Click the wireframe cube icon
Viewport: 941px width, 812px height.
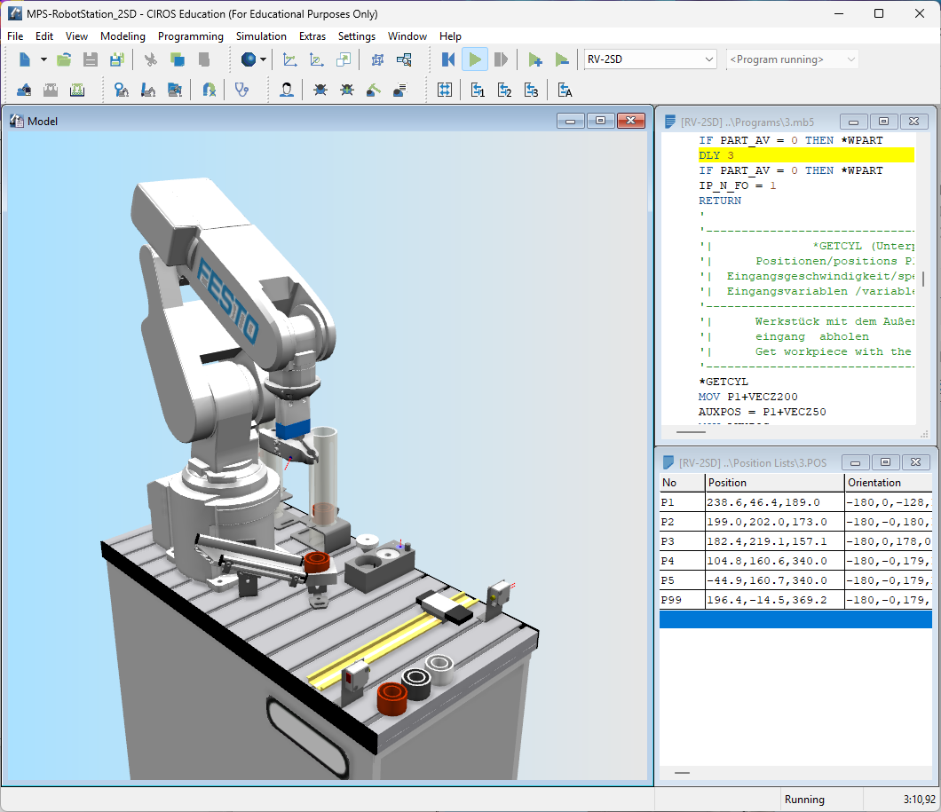(x=377, y=59)
